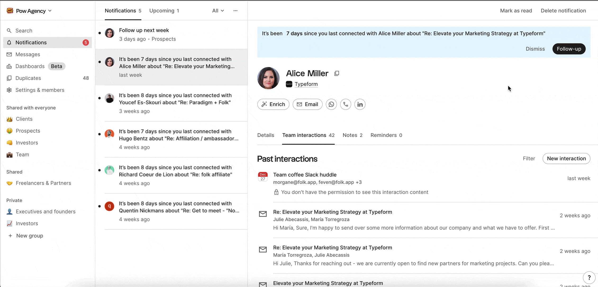Click the Email button
598x287 pixels.
pyautogui.click(x=307, y=104)
